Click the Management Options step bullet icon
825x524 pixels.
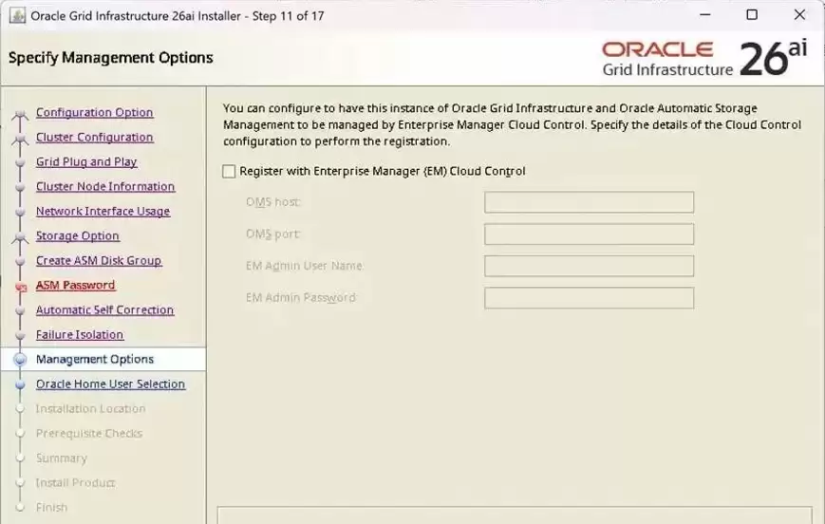[x=21, y=360]
